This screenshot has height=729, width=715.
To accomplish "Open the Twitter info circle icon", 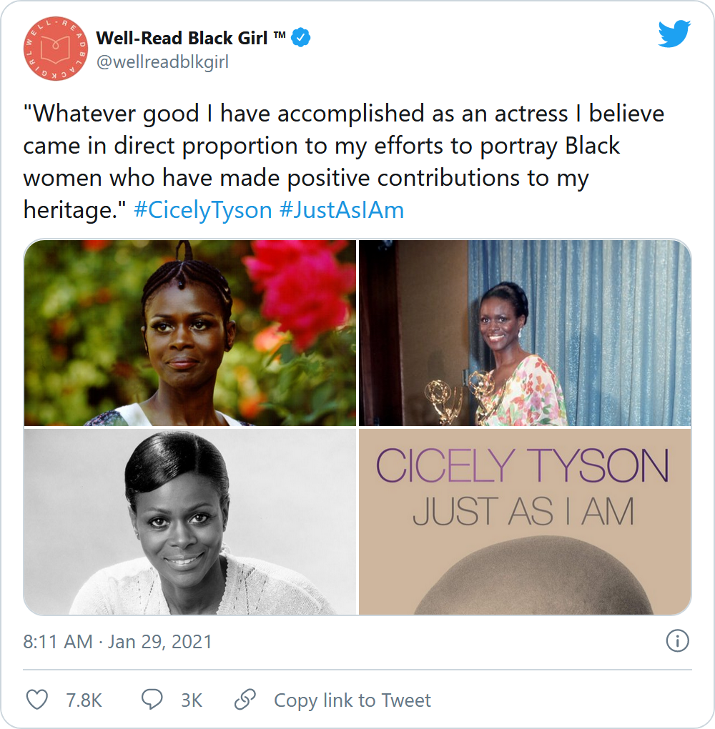I will [677, 641].
